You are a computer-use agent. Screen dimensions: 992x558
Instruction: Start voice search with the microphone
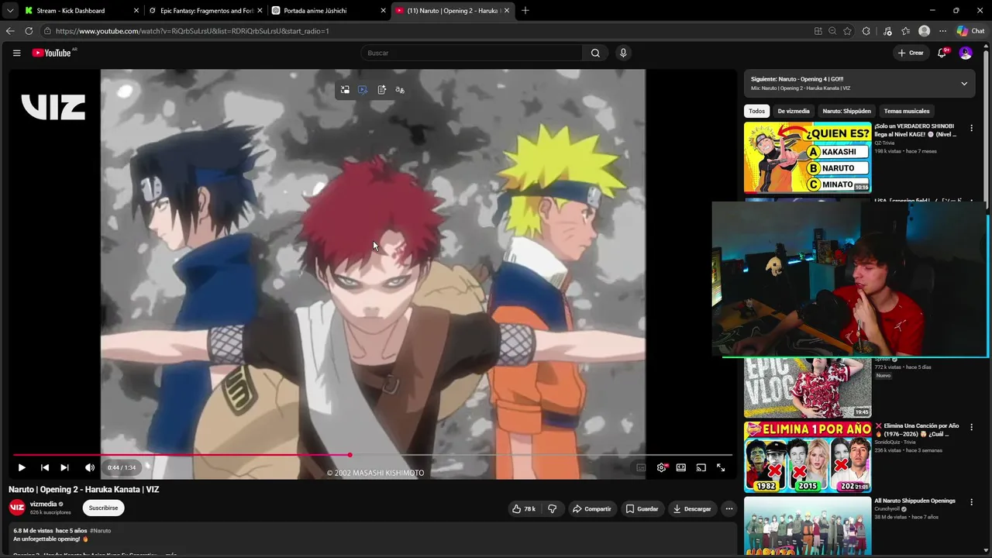623,53
